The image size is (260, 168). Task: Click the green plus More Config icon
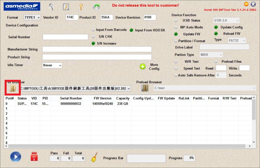(143, 67)
